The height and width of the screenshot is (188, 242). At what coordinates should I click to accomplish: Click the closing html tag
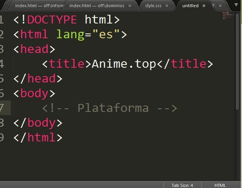click(38, 137)
